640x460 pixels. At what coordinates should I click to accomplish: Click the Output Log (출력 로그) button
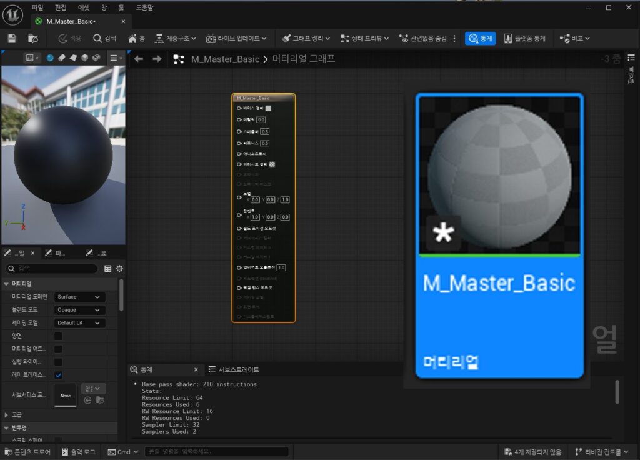tap(78, 452)
